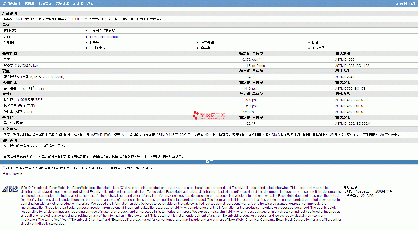Select the 密度 property label
418x231 pixels.
(7, 59)
